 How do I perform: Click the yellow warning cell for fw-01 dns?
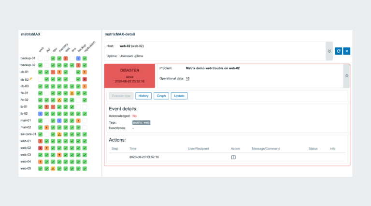click(x=72, y=93)
